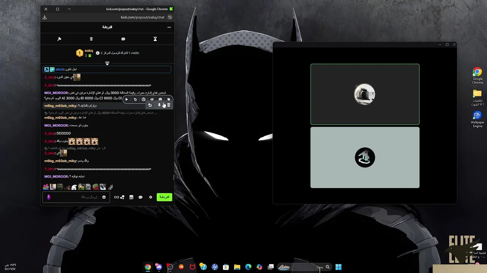Click the reply arrow on m6bg_m93ob_mlky message
Viewport: 487px width, 273px height.
point(150,105)
